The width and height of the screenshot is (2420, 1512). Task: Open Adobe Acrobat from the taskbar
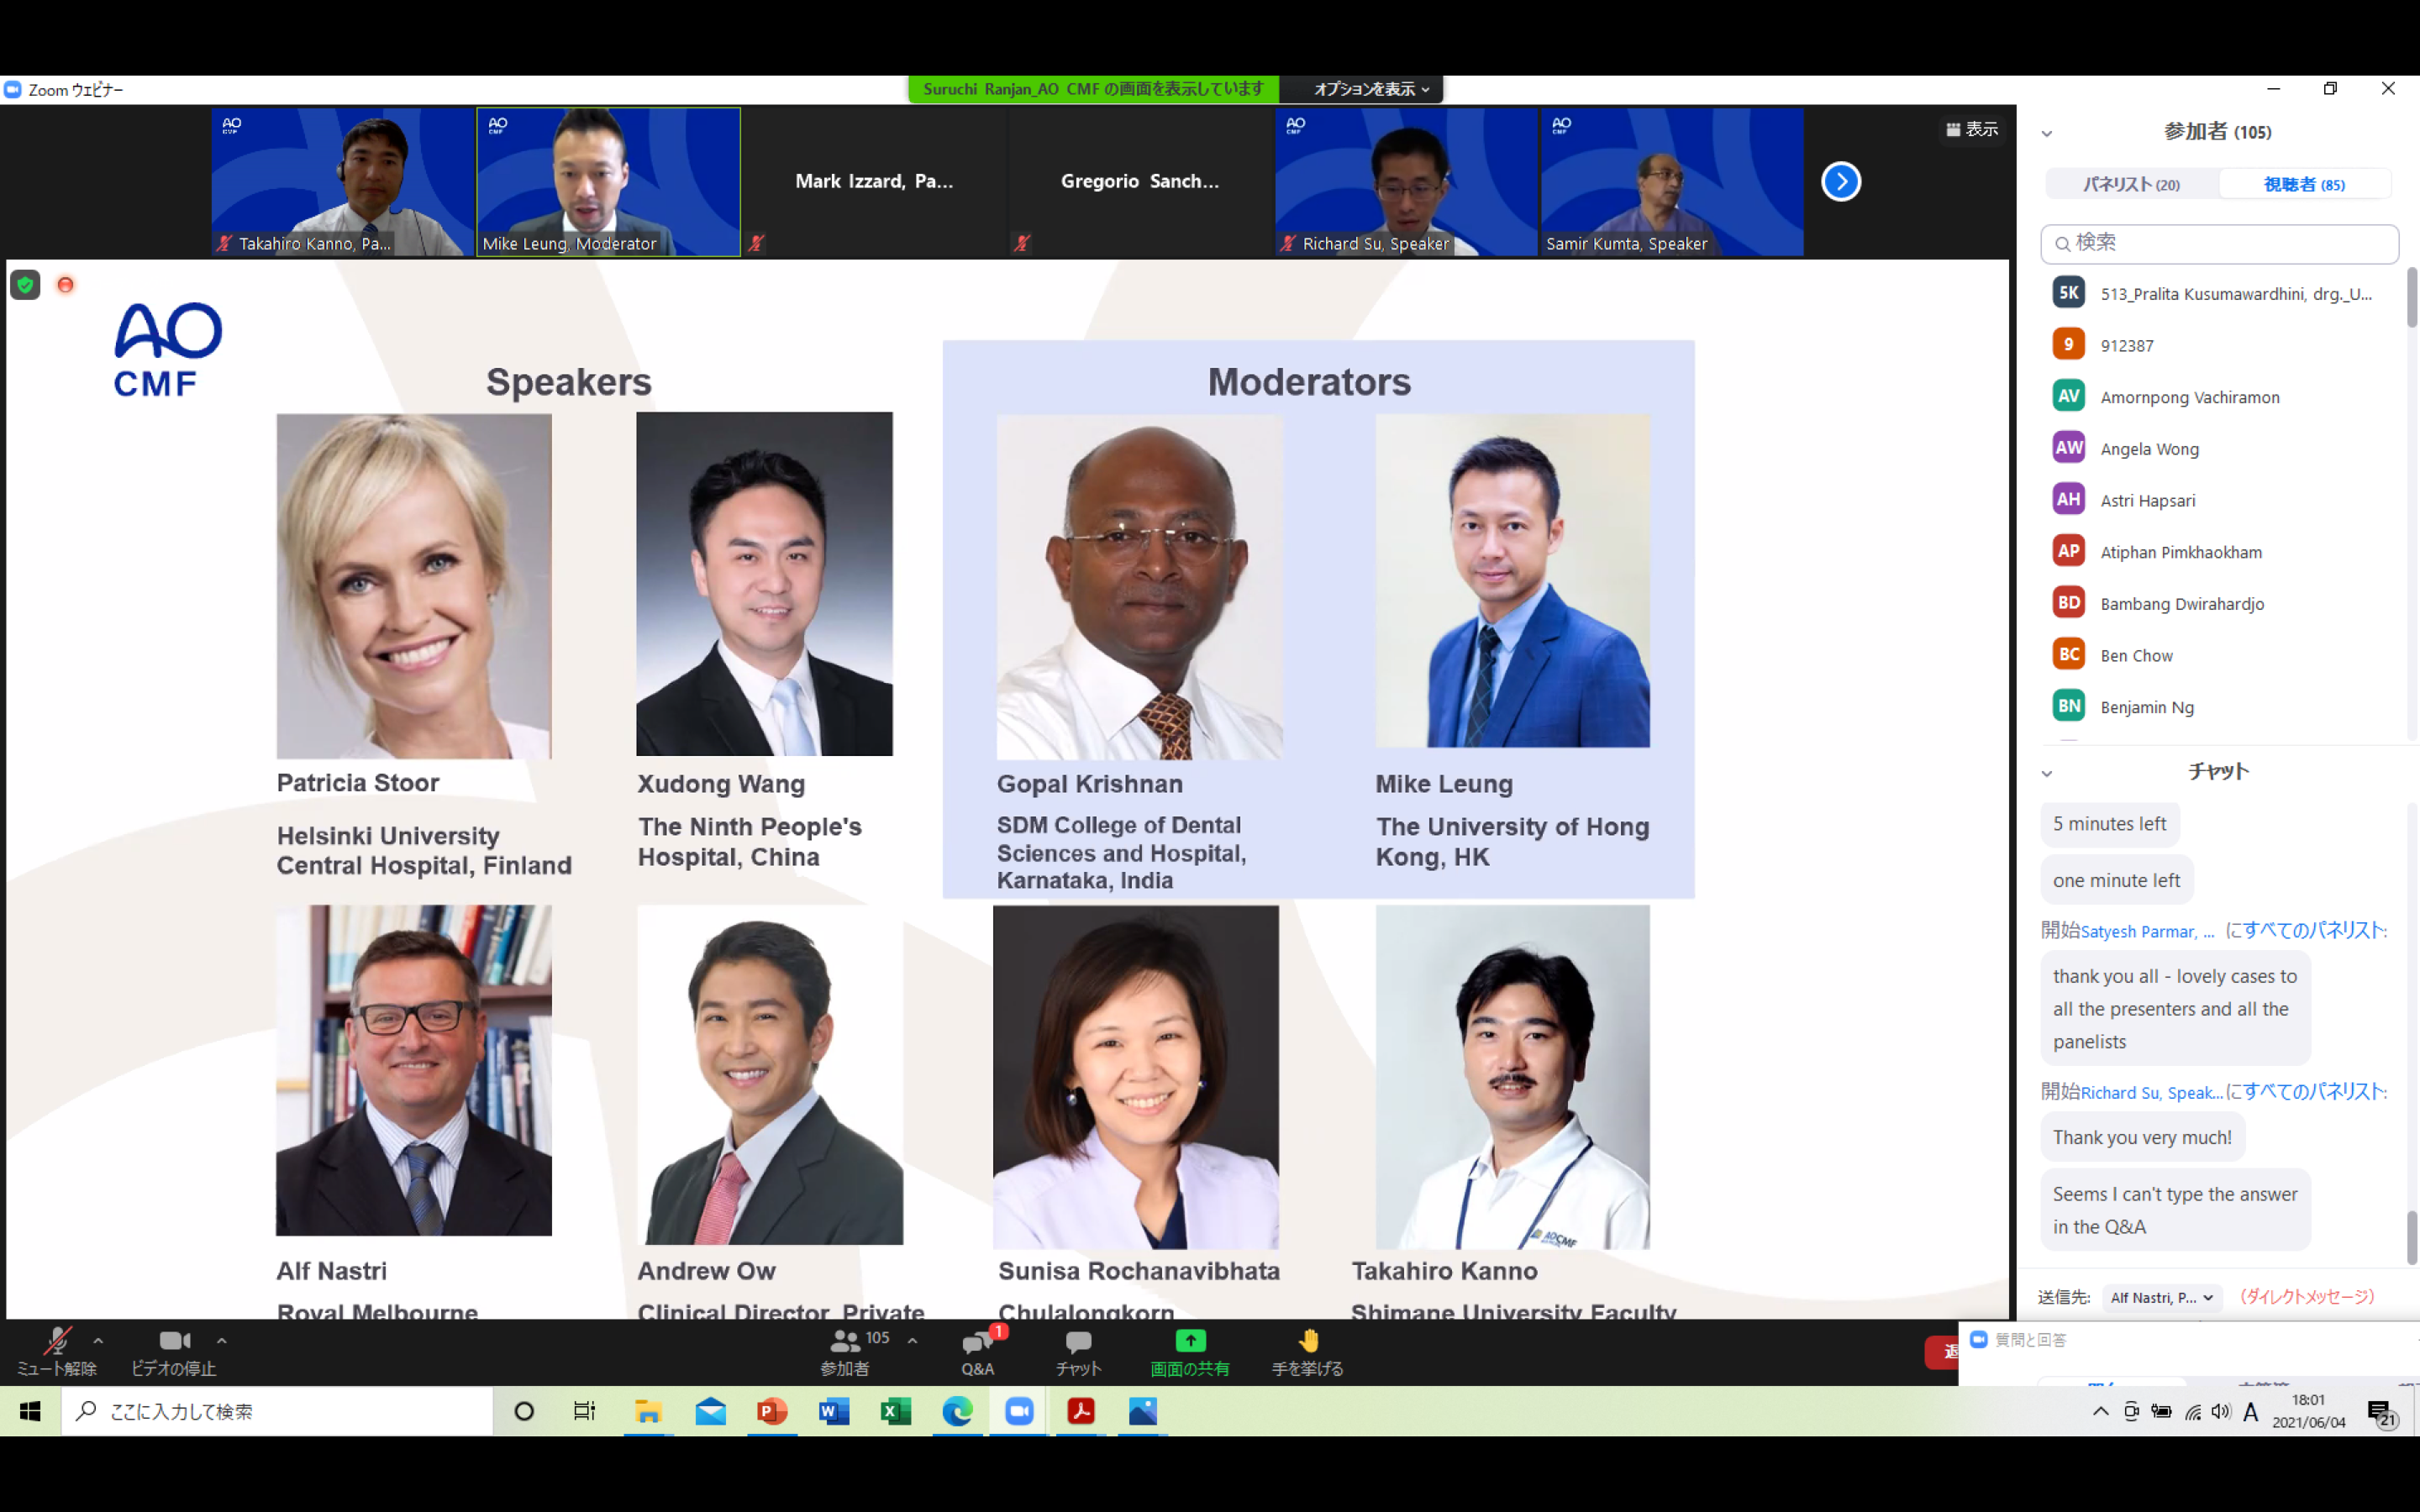coord(1081,1411)
